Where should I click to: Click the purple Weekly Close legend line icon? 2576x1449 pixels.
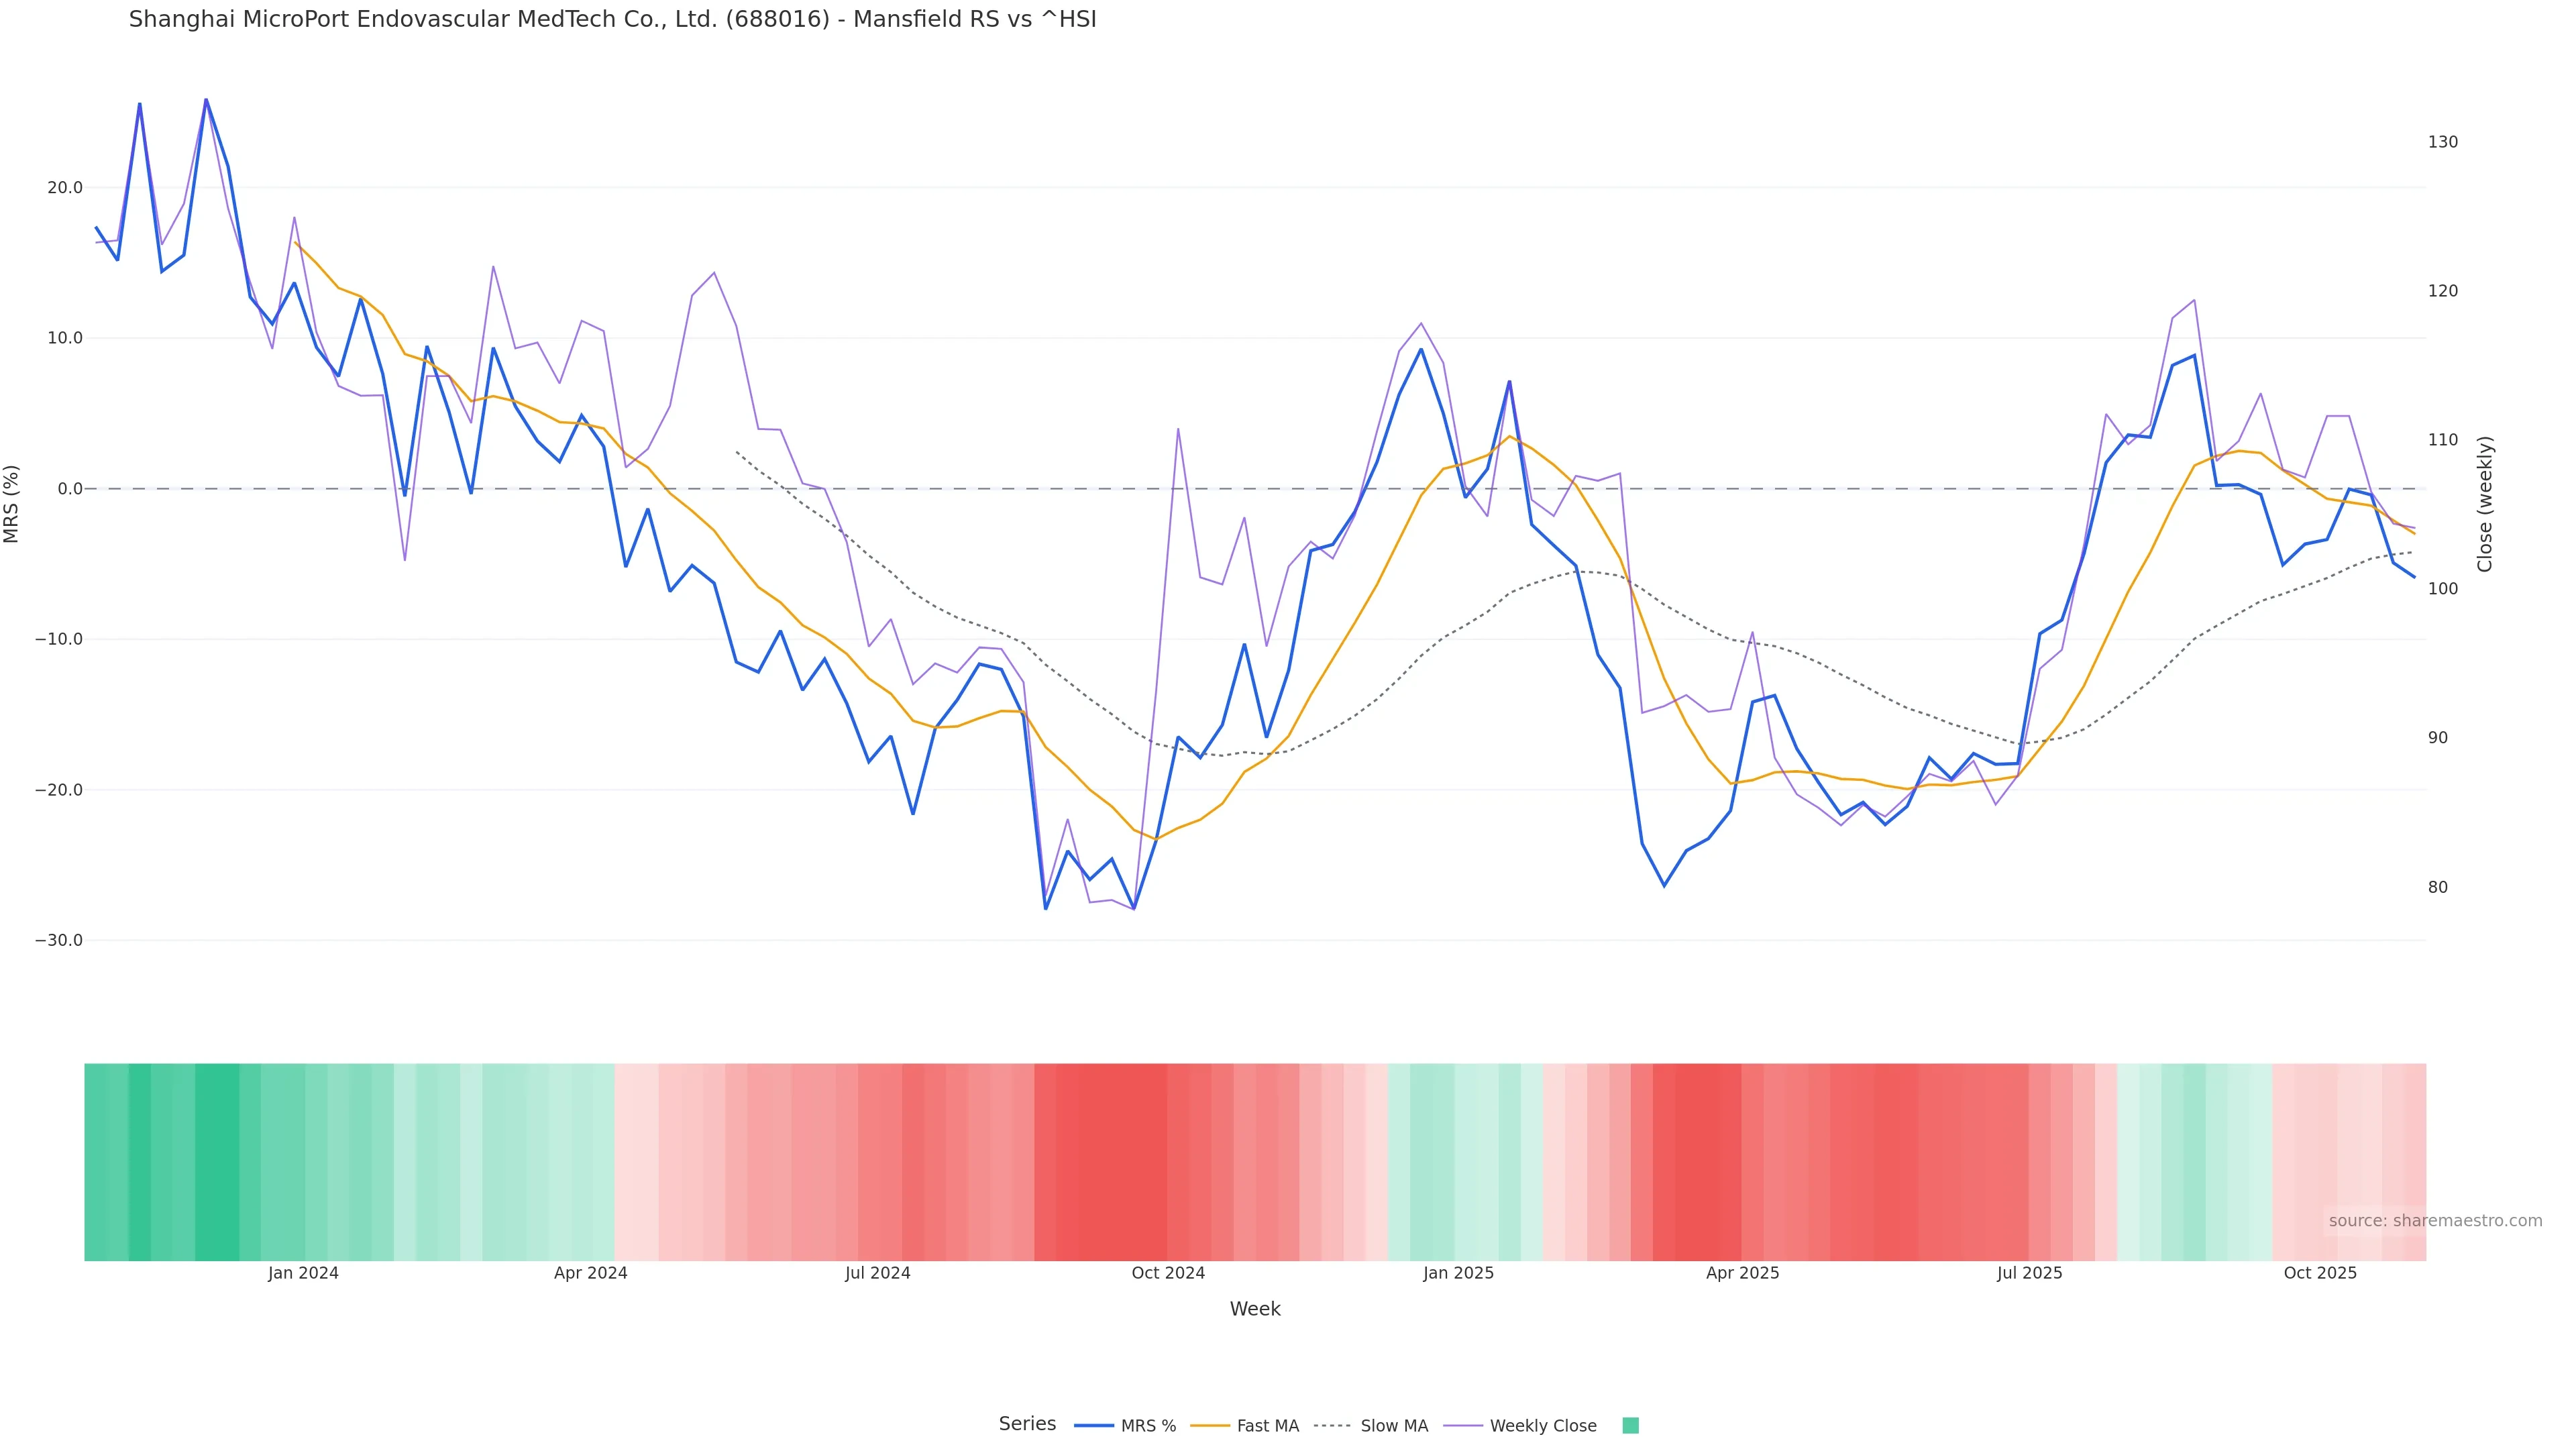pos(1463,1426)
